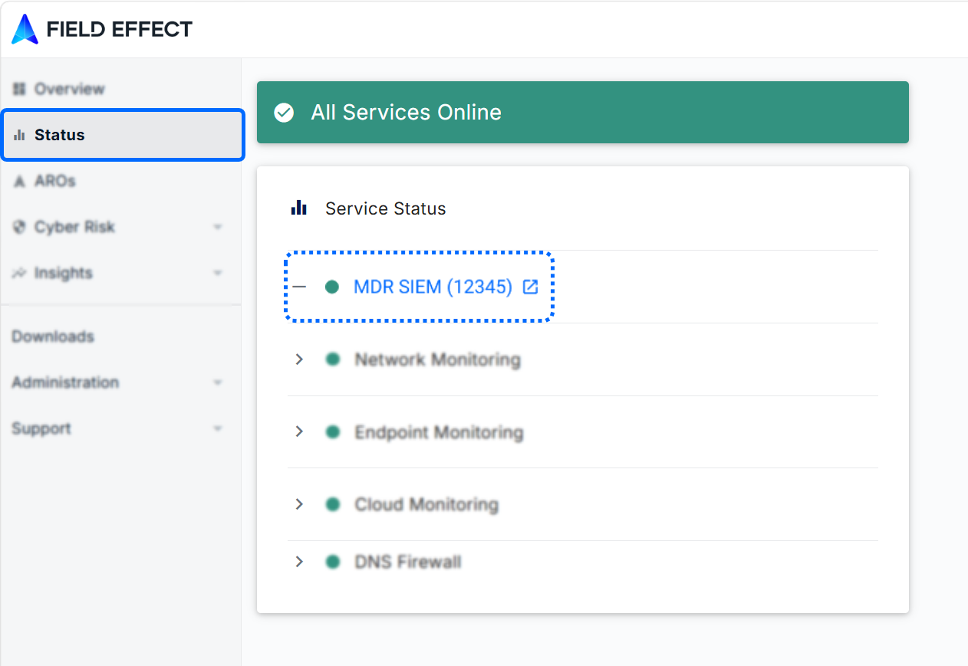Expand the DNS Firewall row
The height and width of the screenshot is (666, 968).
click(299, 562)
